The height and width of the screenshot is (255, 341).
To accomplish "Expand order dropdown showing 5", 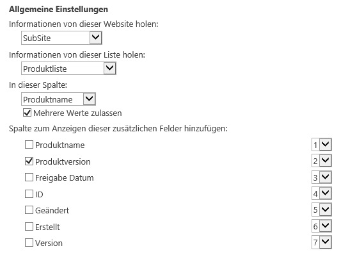I will (x=322, y=210).
